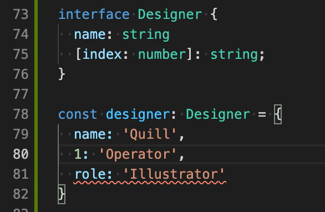The width and height of the screenshot is (325, 212).
Task: Click the highlighted closing brace on line 82
Action: coord(62,194)
